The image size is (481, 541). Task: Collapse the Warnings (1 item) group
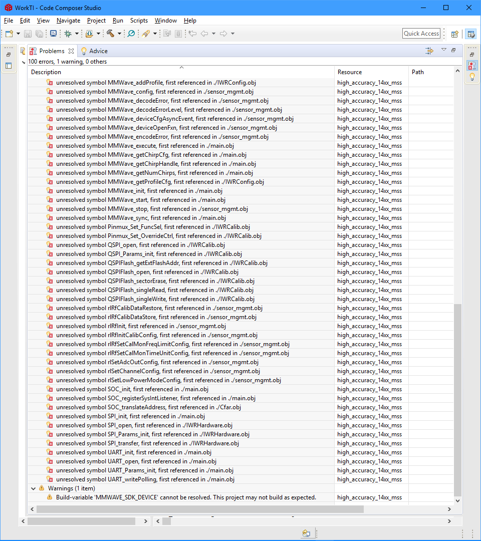pos(33,488)
